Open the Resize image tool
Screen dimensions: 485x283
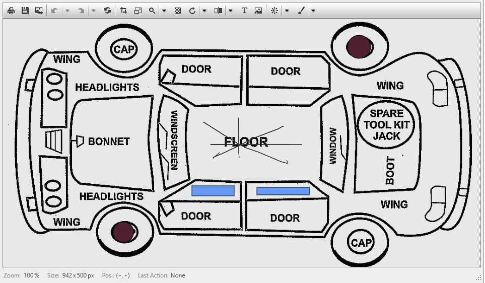137,11
